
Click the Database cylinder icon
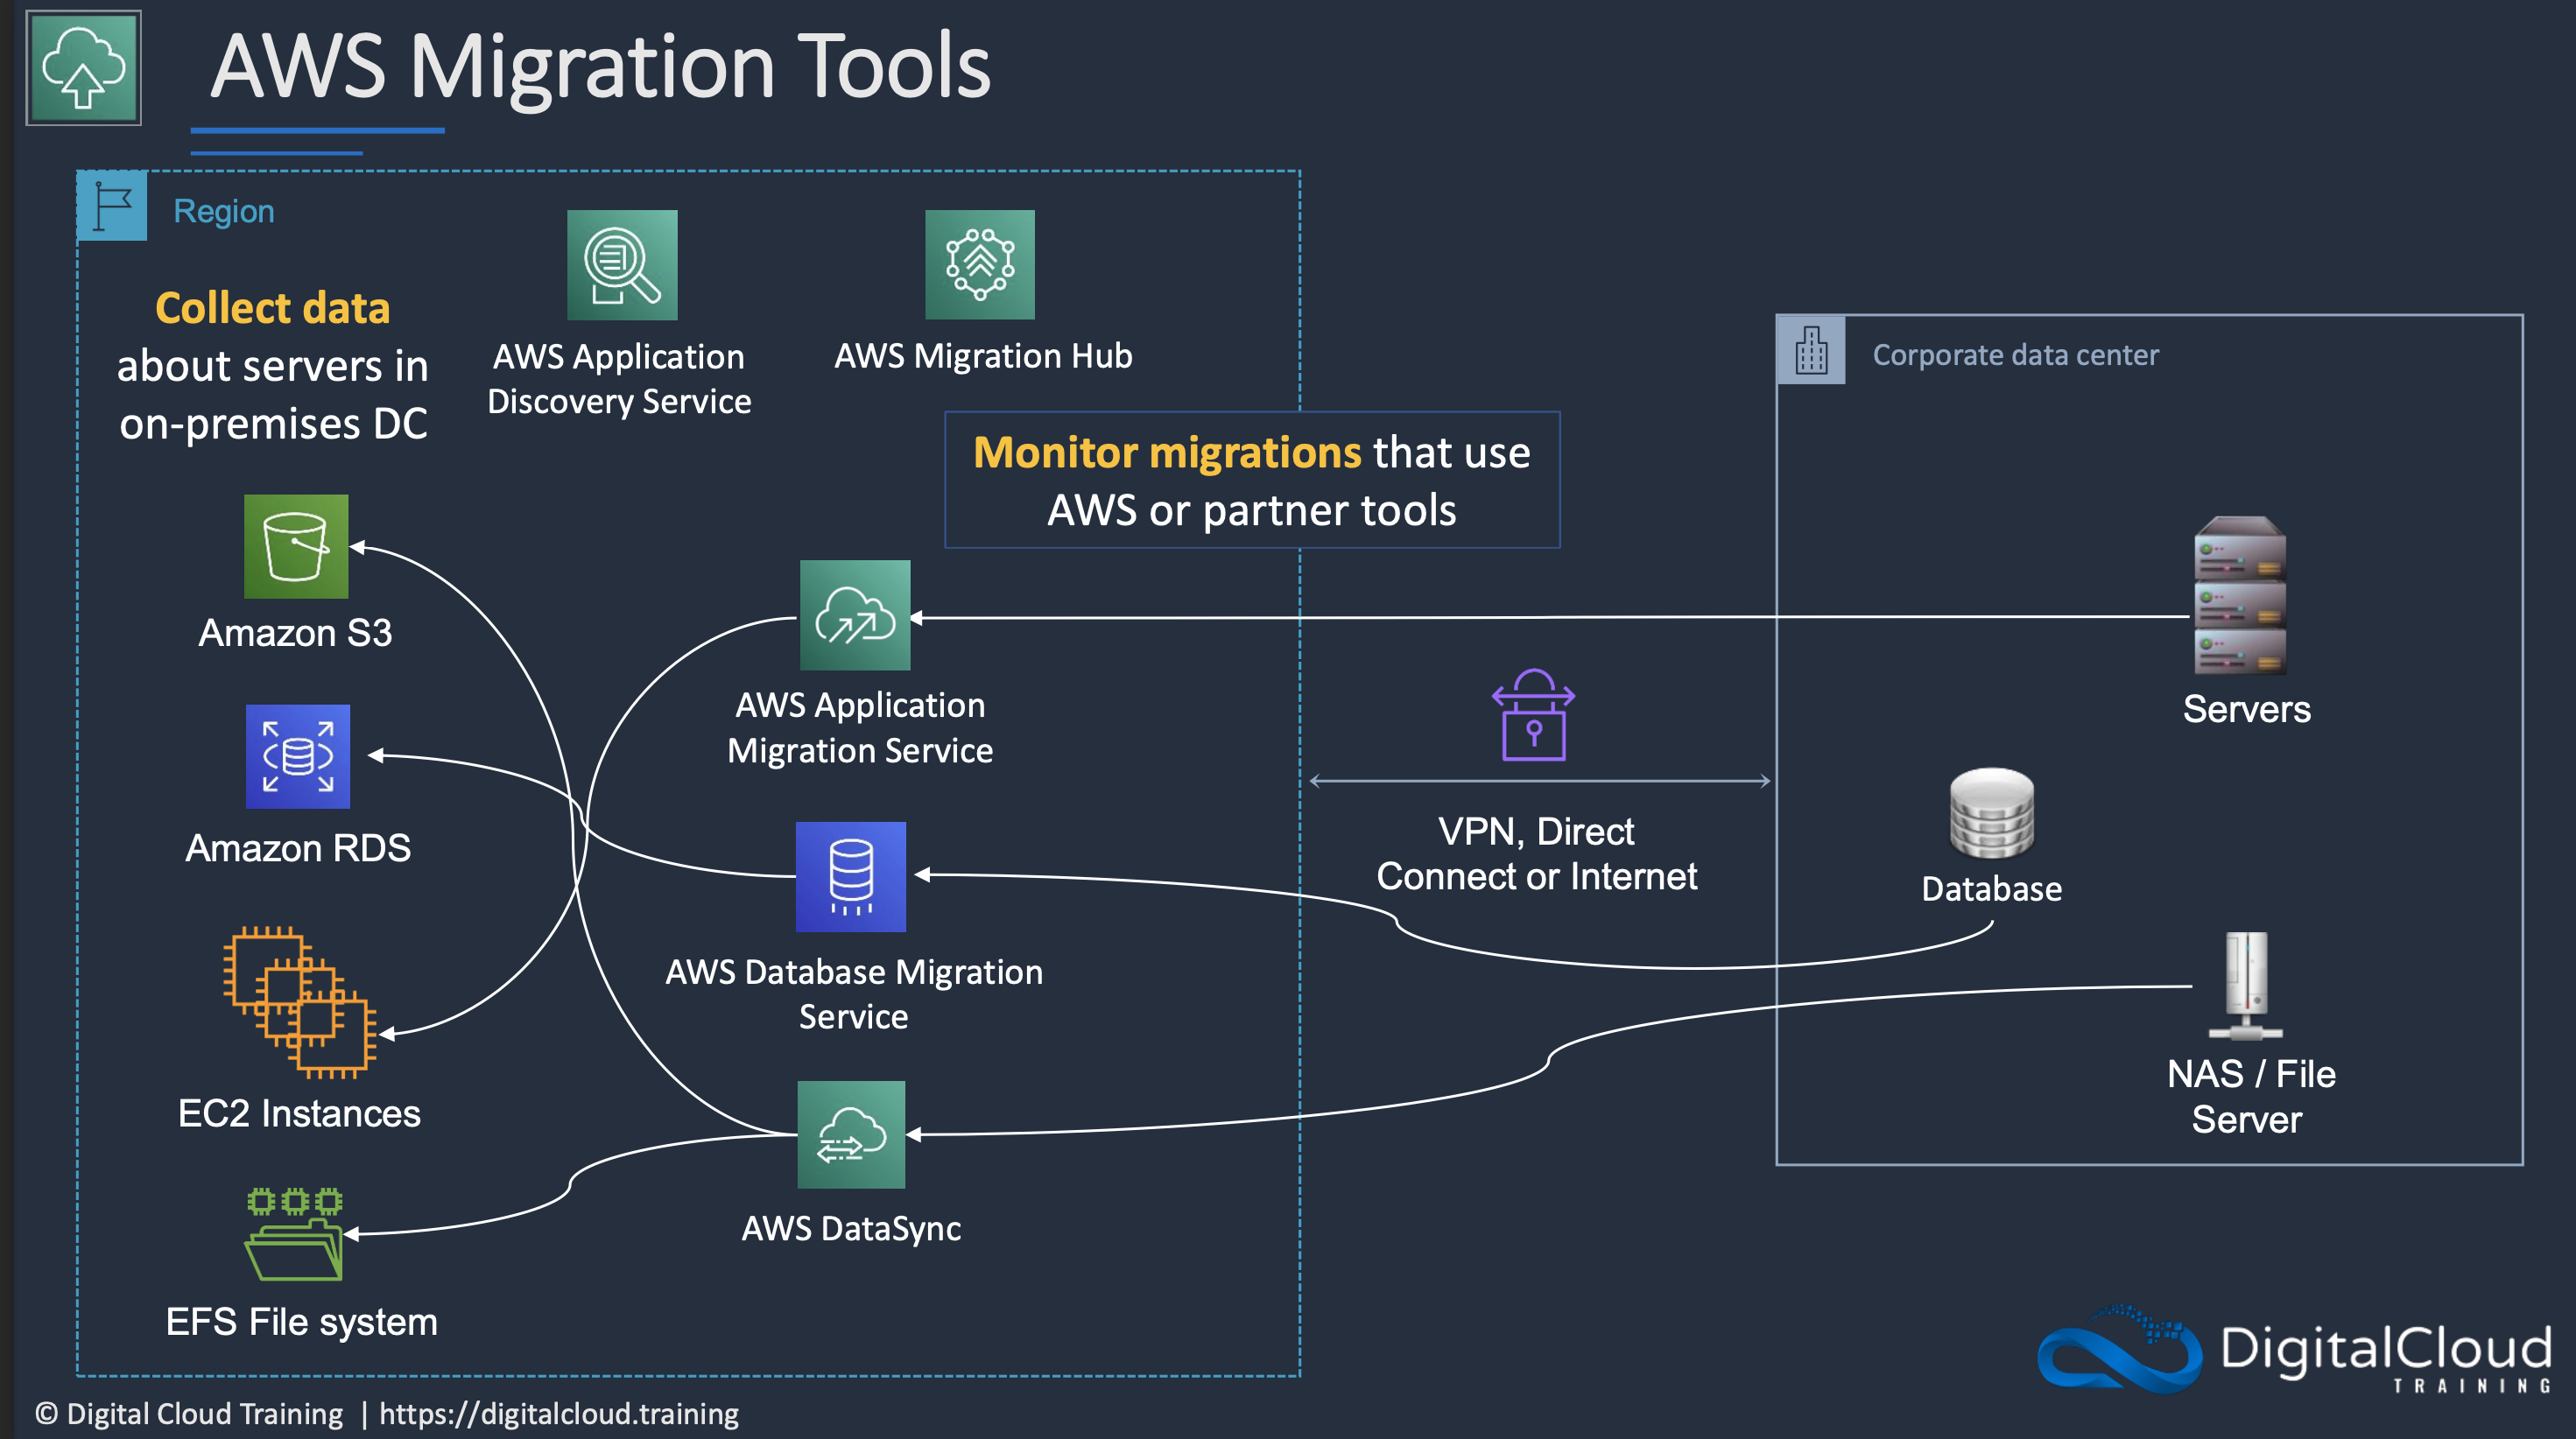(1992, 814)
